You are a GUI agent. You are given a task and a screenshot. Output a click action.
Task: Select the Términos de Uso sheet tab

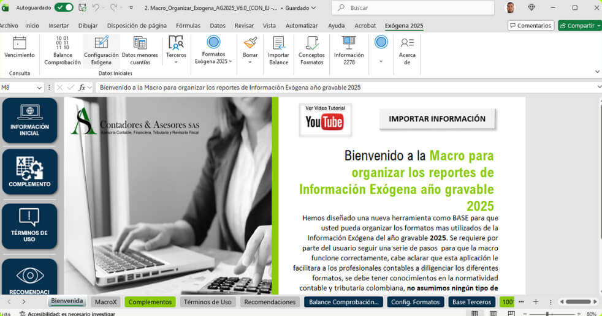(x=208, y=302)
